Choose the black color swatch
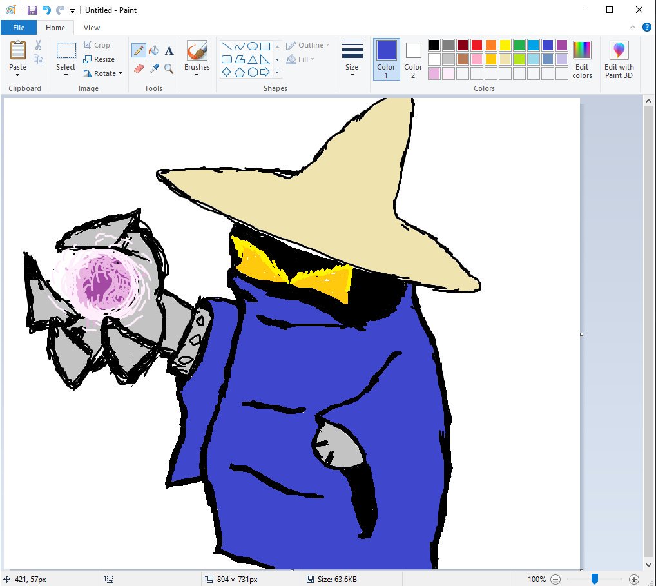Screen dimensions: 656x586 434,44
